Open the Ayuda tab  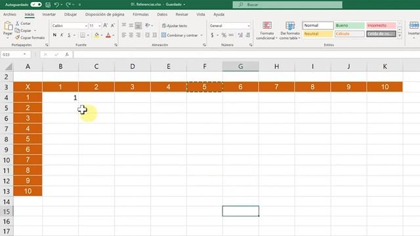(219, 14)
